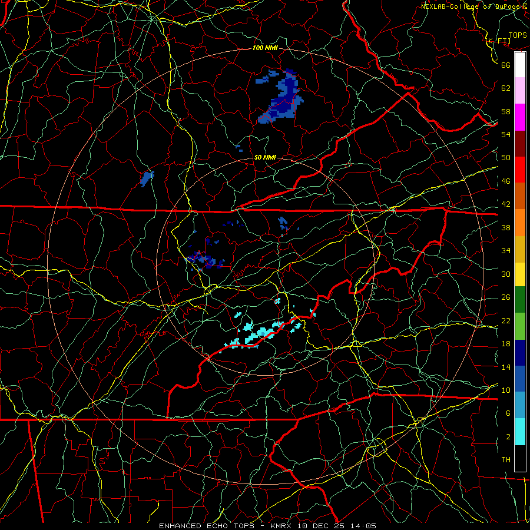The width and height of the screenshot is (530, 530).
Task: Click the "66" legend value
Action: [x=506, y=65]
